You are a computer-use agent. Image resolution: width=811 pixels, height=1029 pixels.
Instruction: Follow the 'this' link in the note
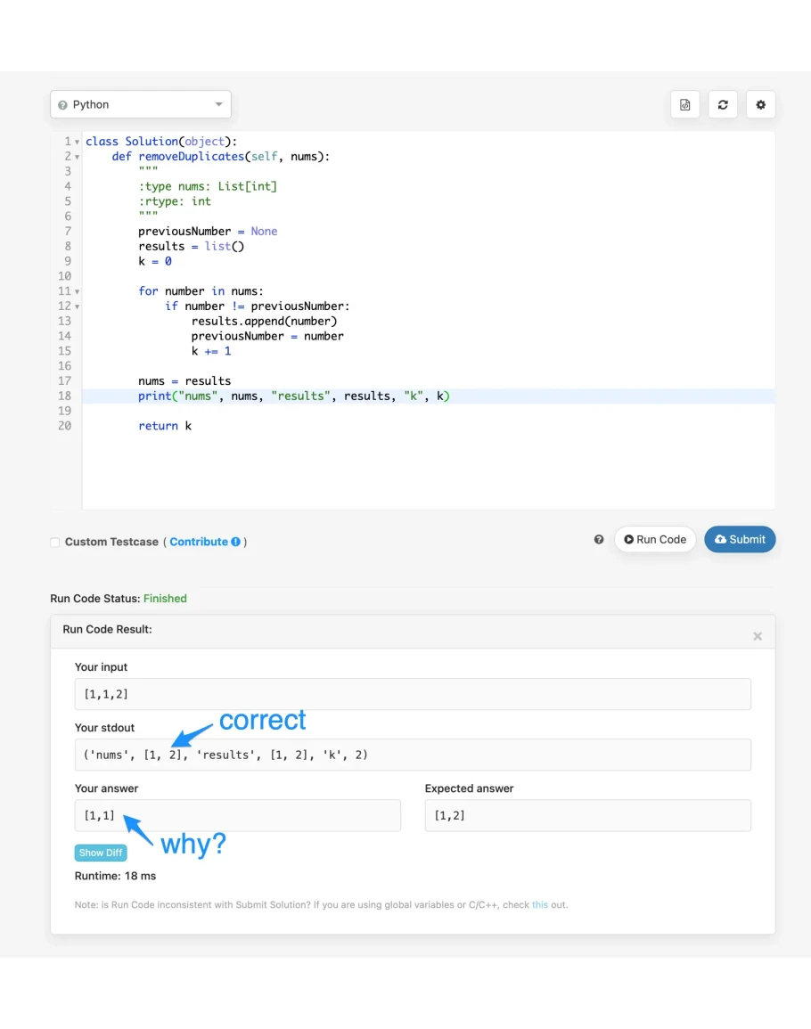540,904
